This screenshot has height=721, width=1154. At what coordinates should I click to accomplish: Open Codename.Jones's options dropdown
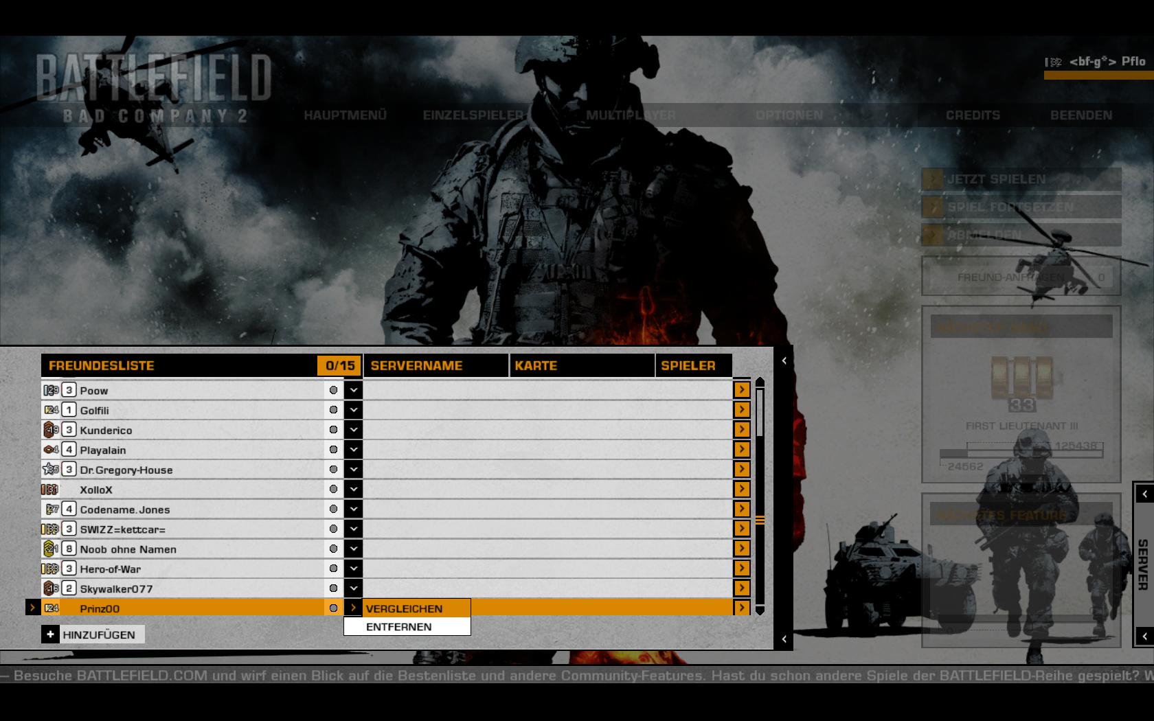(x=353, y=510)
